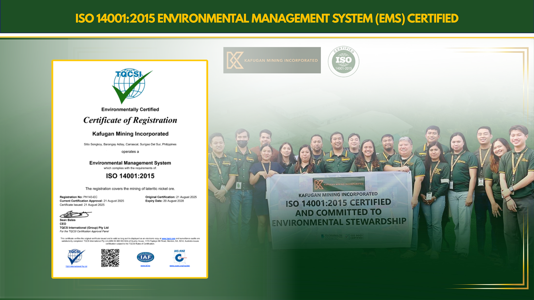The height and width of the screenshot is (300, 534).
Task: Click 'which complies with the requirements of:'
Action: pyautogui.click(x=130, y=168)
